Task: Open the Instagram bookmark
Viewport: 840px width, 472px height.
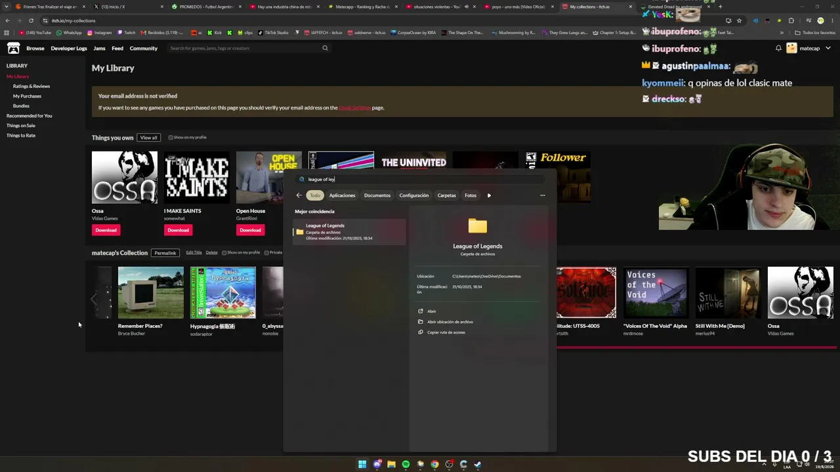Action: [x=99, y=33]
